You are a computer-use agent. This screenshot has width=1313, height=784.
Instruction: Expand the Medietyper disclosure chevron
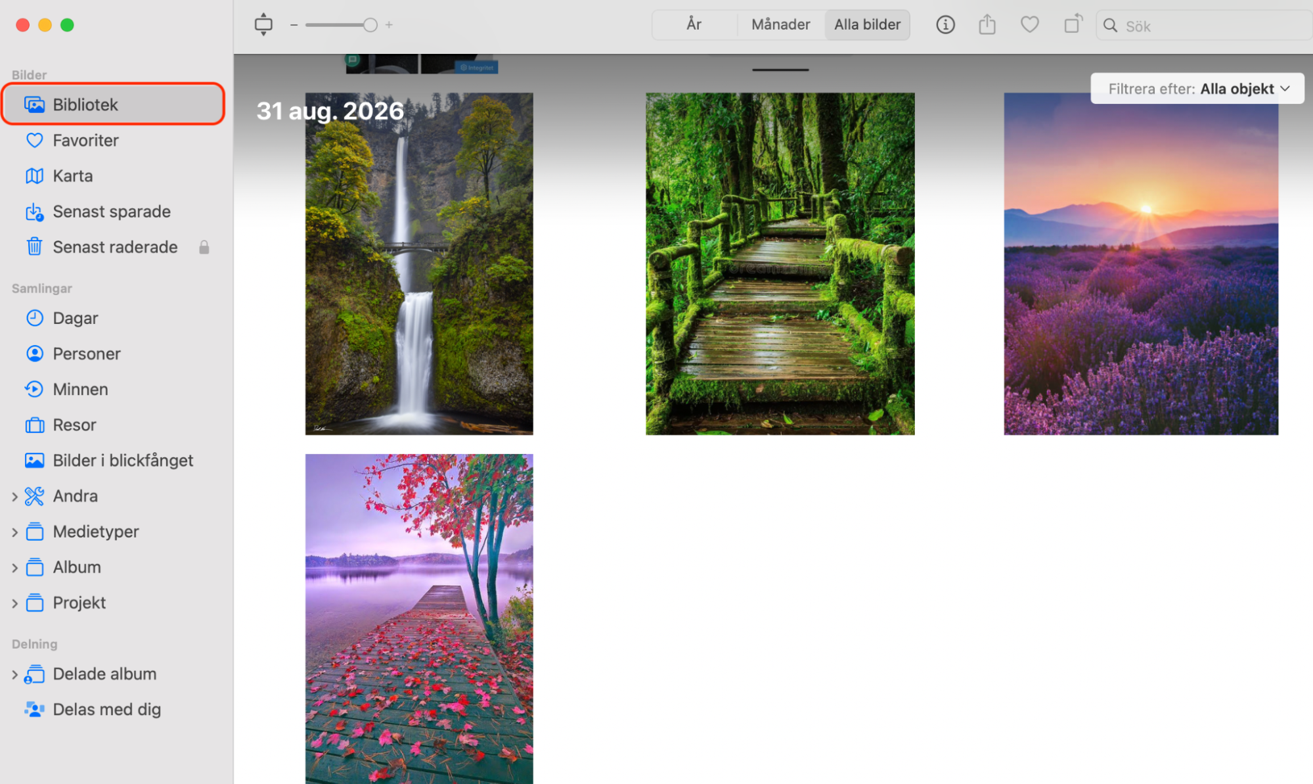(14, 532)
